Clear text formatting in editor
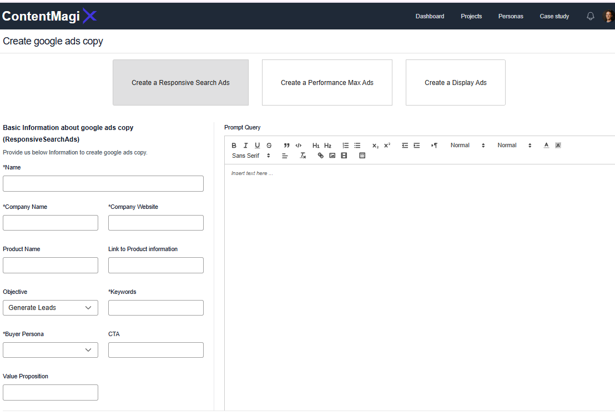This screenshot has width=615, height=415. [303, 156]
